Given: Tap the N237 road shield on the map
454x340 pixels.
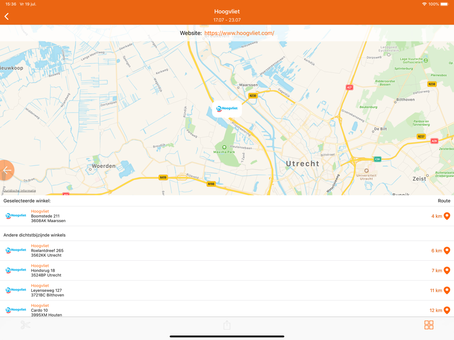Looking at the screenshot, I should [x=421, y=136].
